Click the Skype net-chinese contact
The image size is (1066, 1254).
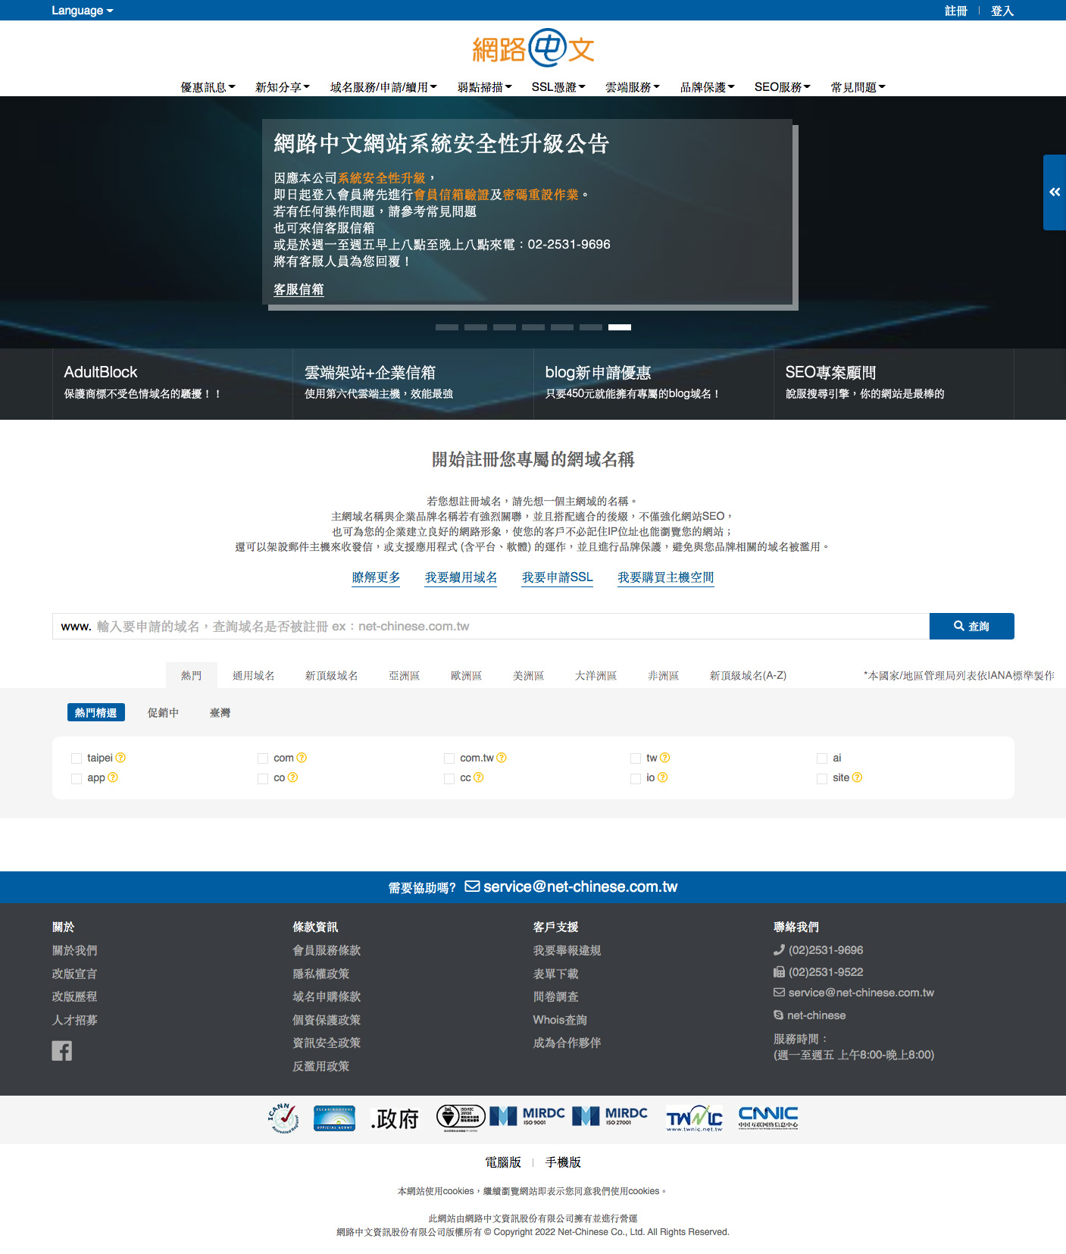coord(809,1015)
